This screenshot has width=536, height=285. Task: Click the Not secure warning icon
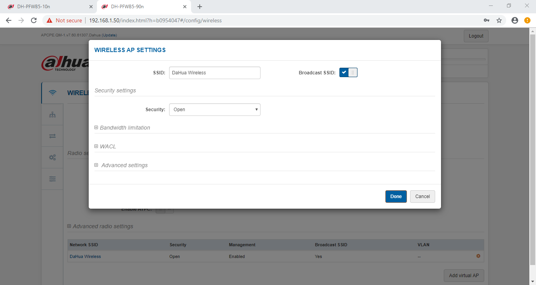tap(49, 20)
